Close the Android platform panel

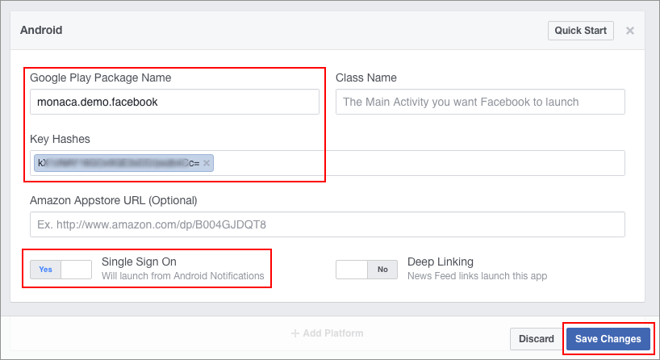629,31
